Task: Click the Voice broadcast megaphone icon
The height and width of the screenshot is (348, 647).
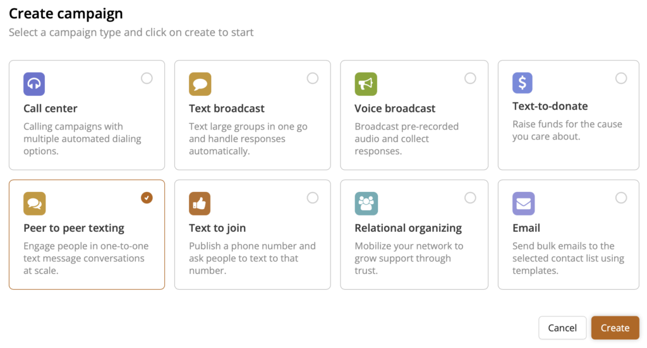Action: click(366, 84)
